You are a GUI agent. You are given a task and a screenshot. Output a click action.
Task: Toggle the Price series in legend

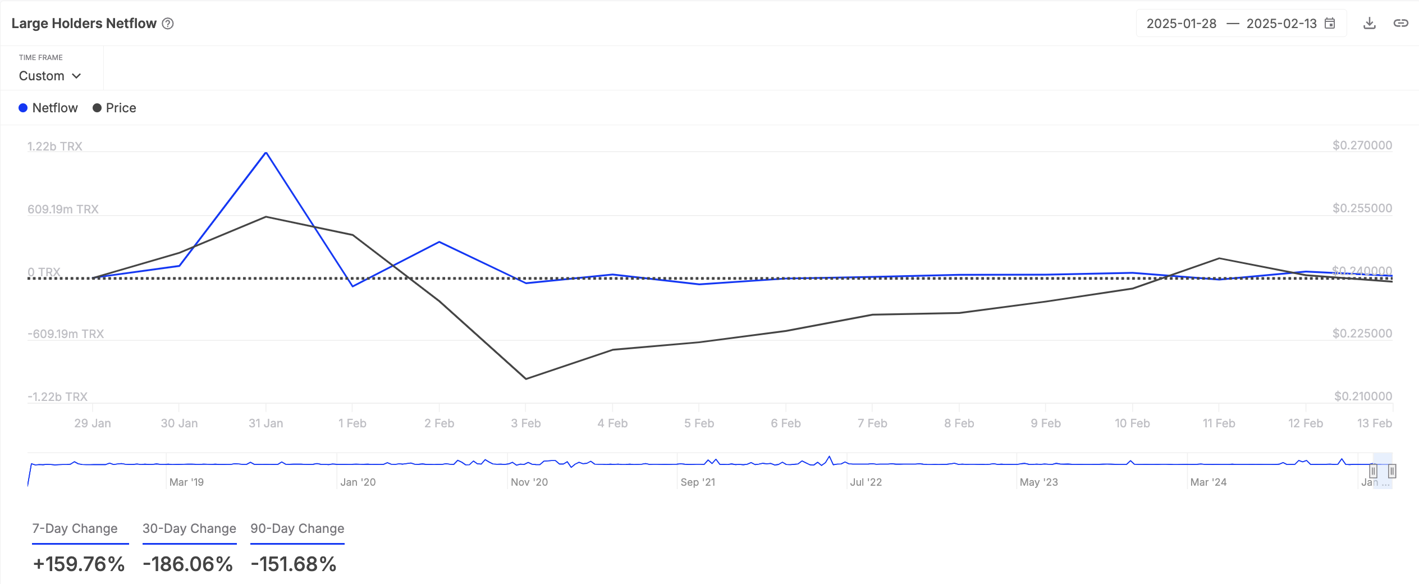tap(115, 108)
